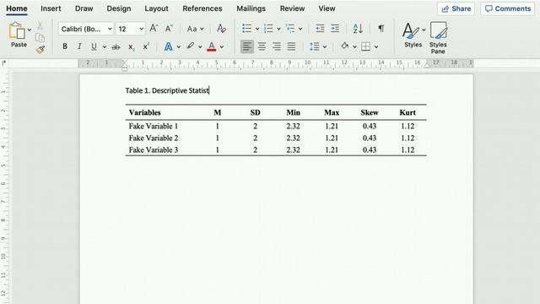This screenshot has width=540, height=304.
Task: Open the font name dropdown
Action: [110, 29]
